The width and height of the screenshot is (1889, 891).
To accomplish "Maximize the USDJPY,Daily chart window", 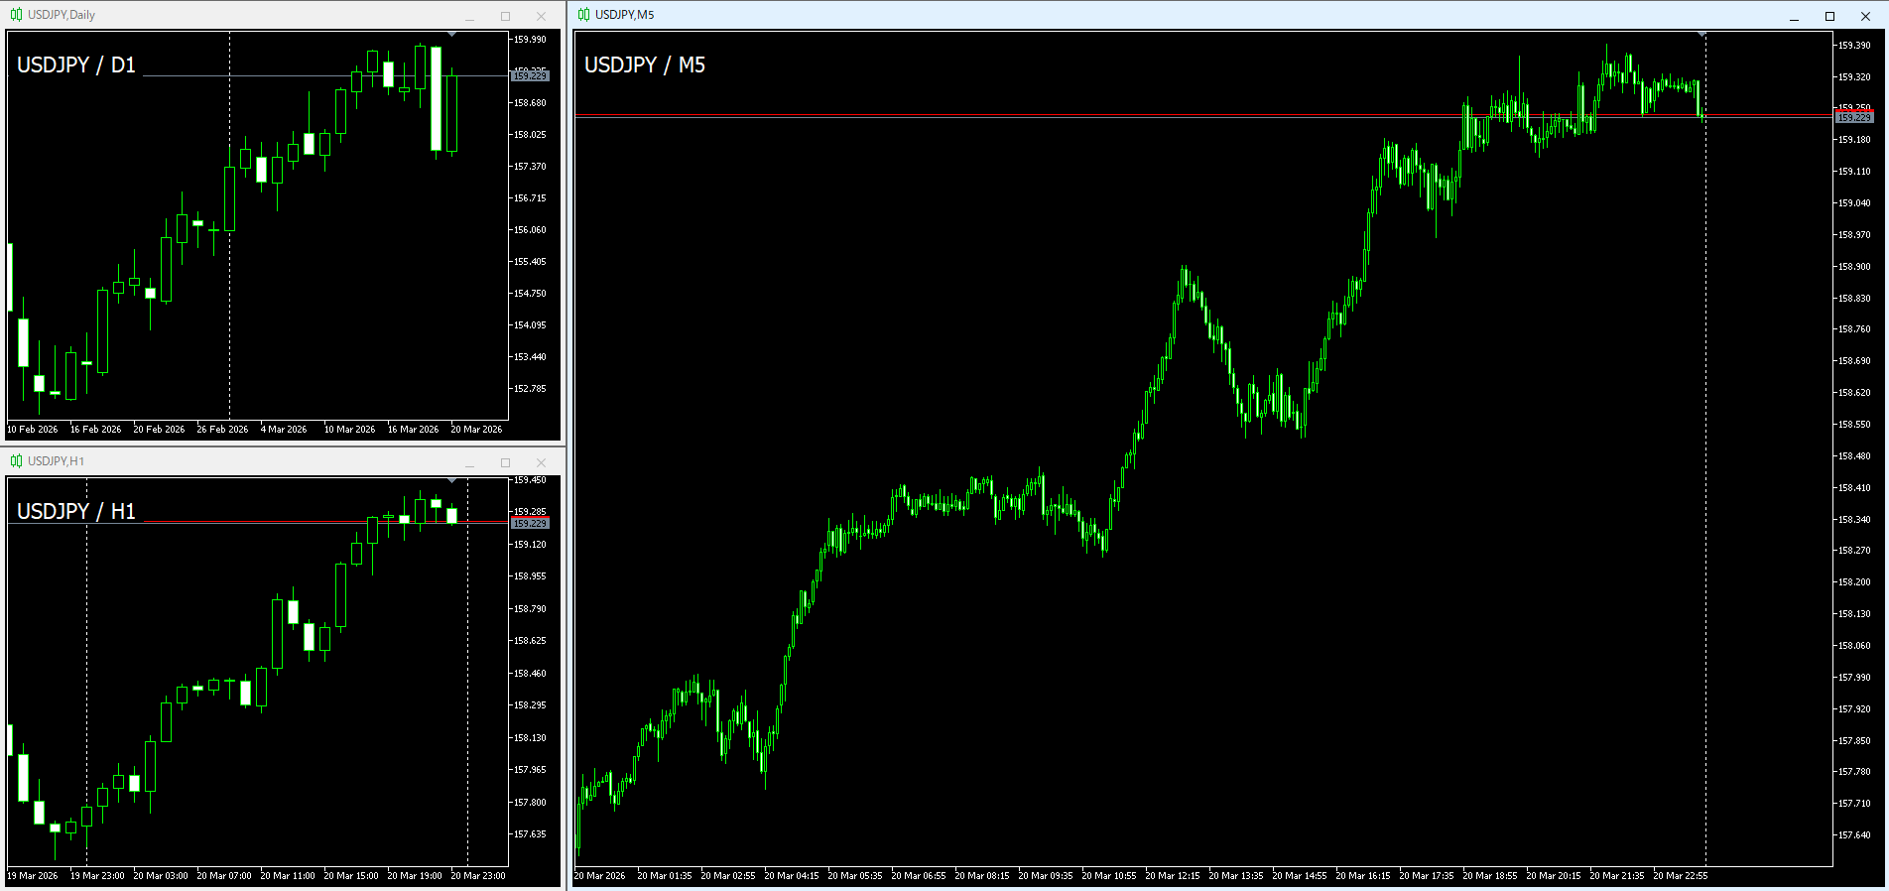I will (505, 16).
